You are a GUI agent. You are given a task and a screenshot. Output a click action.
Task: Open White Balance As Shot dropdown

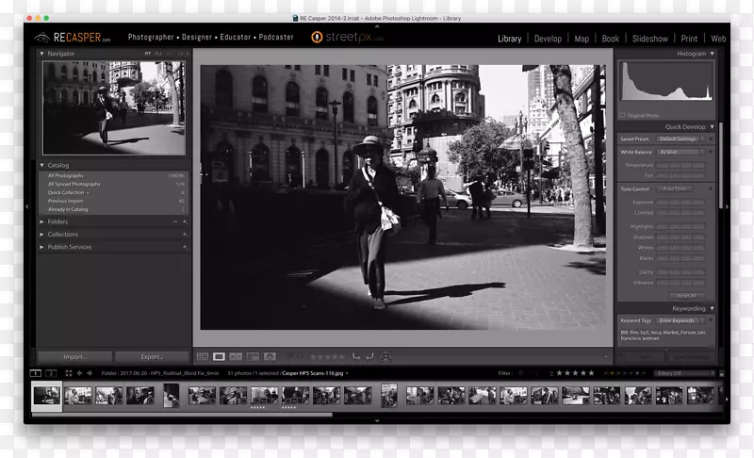680,152
